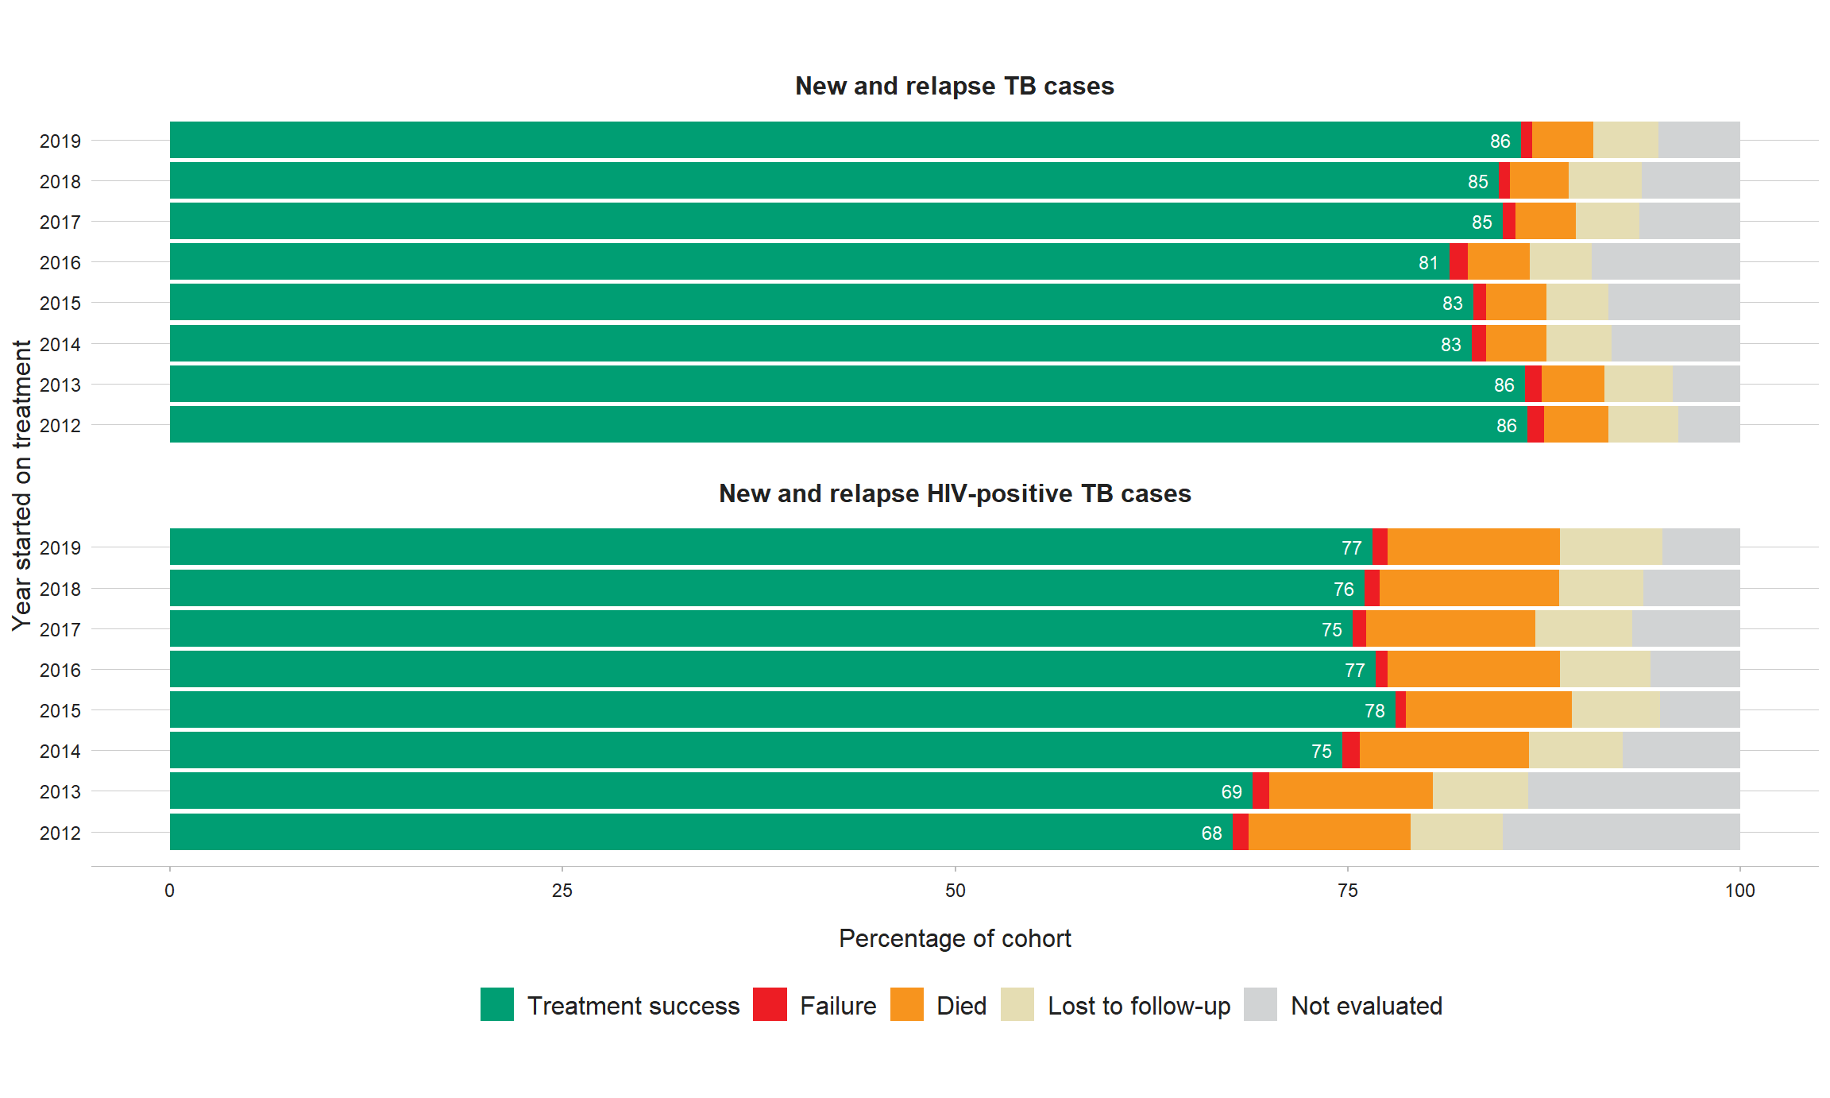Click the grey Not evaluated segment of 2013 HIV-positive bar

(1633, 791)
